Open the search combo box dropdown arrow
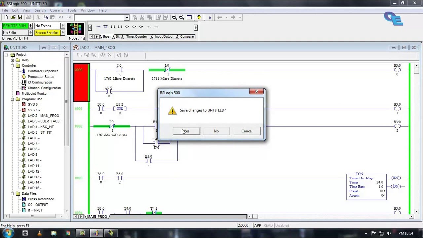Image resolution: width=423 pixels, height=238 pixels. 127,18
